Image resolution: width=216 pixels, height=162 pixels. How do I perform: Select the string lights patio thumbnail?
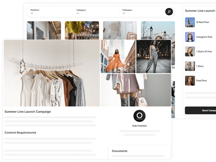point(82,30)
